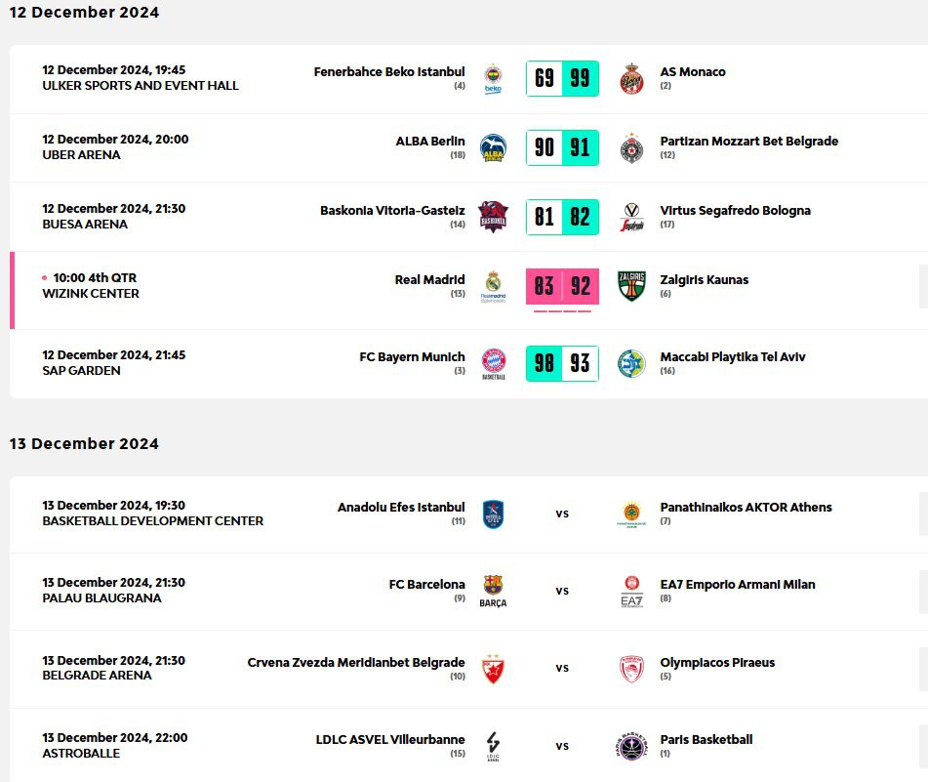Viewport: 928px width, 782px height.
Task: Open the LDLC ASVEL Villeurbanne team link
Action: [390, 740]
